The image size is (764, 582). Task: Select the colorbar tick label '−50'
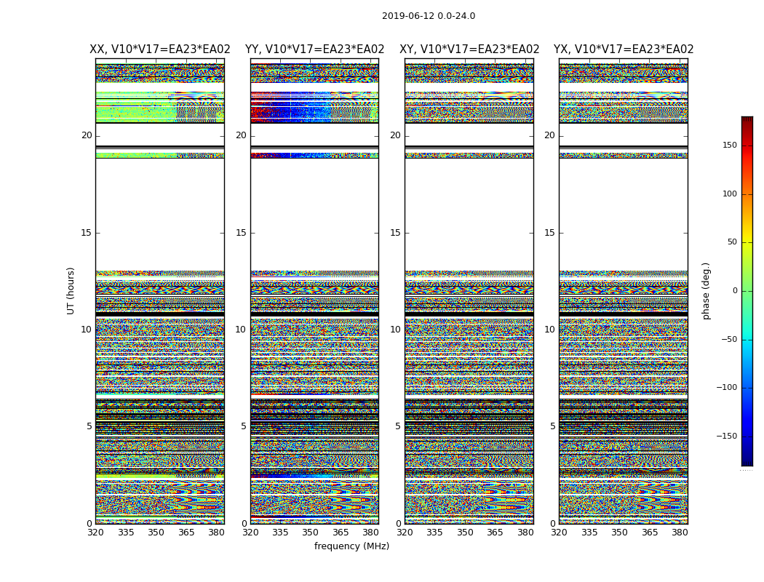point(729,340)
